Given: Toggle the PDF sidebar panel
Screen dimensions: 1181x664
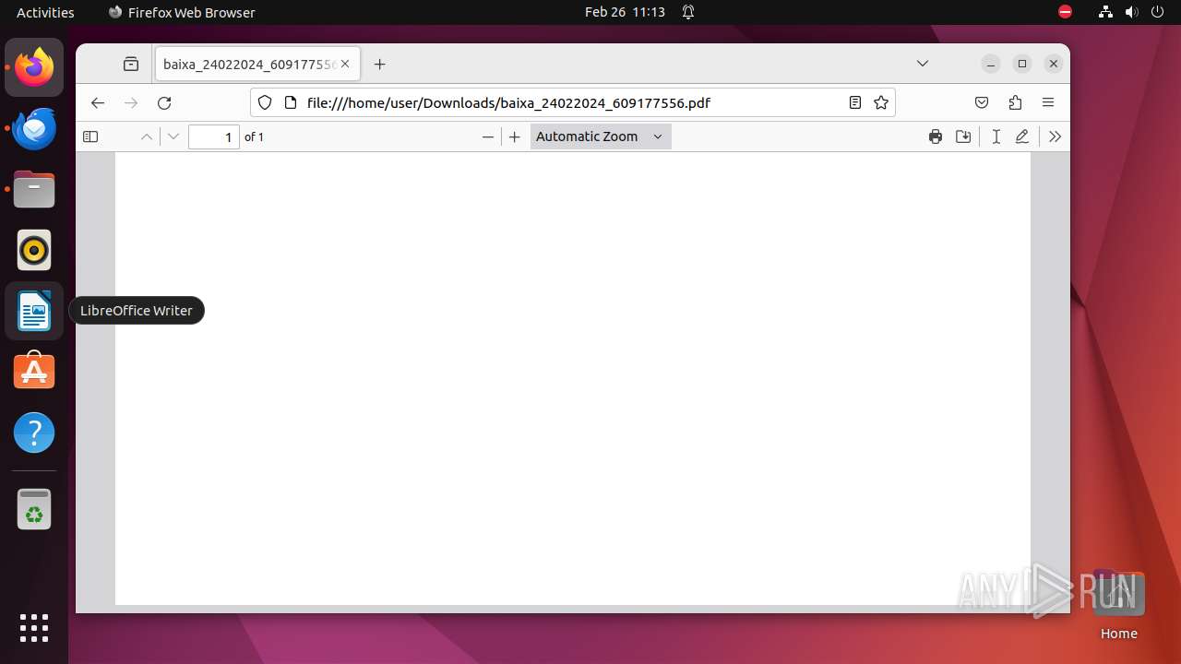Looking at the screenshot, I should tap(90, 136).
